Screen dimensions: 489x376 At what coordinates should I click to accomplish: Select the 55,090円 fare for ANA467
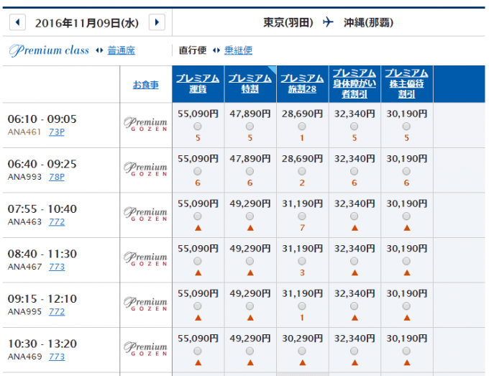pyautogui.click(x=198, y=261)
